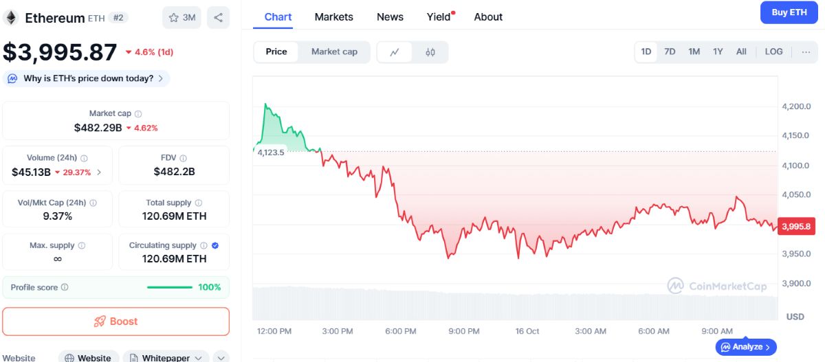Click the 4.62% market cap change
The height and width of the screenshot is (362, 825).
pos(142,128)
